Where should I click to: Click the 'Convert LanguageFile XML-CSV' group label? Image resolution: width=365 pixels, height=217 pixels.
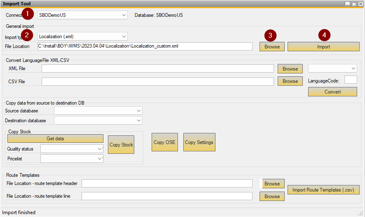click(x=37, y=60)
